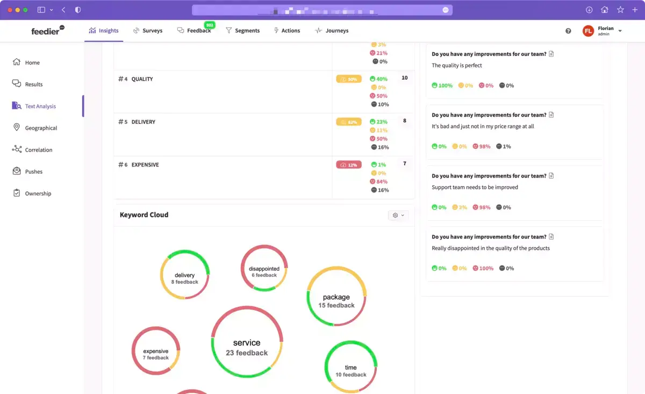Click the help question mark icon
Screen dimensions: 645x394
pyautogui.click(x=568, y=31)
